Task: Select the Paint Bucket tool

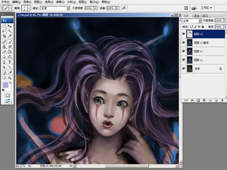Action: click(10, 52)
